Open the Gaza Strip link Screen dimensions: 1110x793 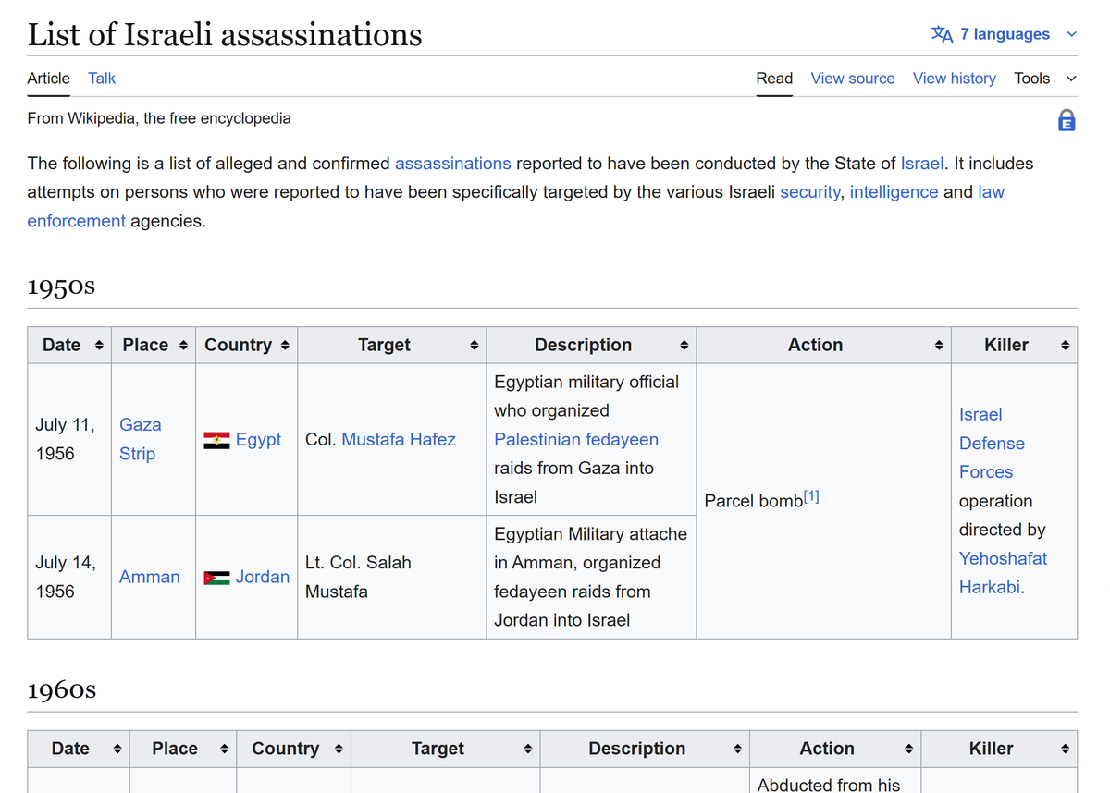[x=141, y=439]
